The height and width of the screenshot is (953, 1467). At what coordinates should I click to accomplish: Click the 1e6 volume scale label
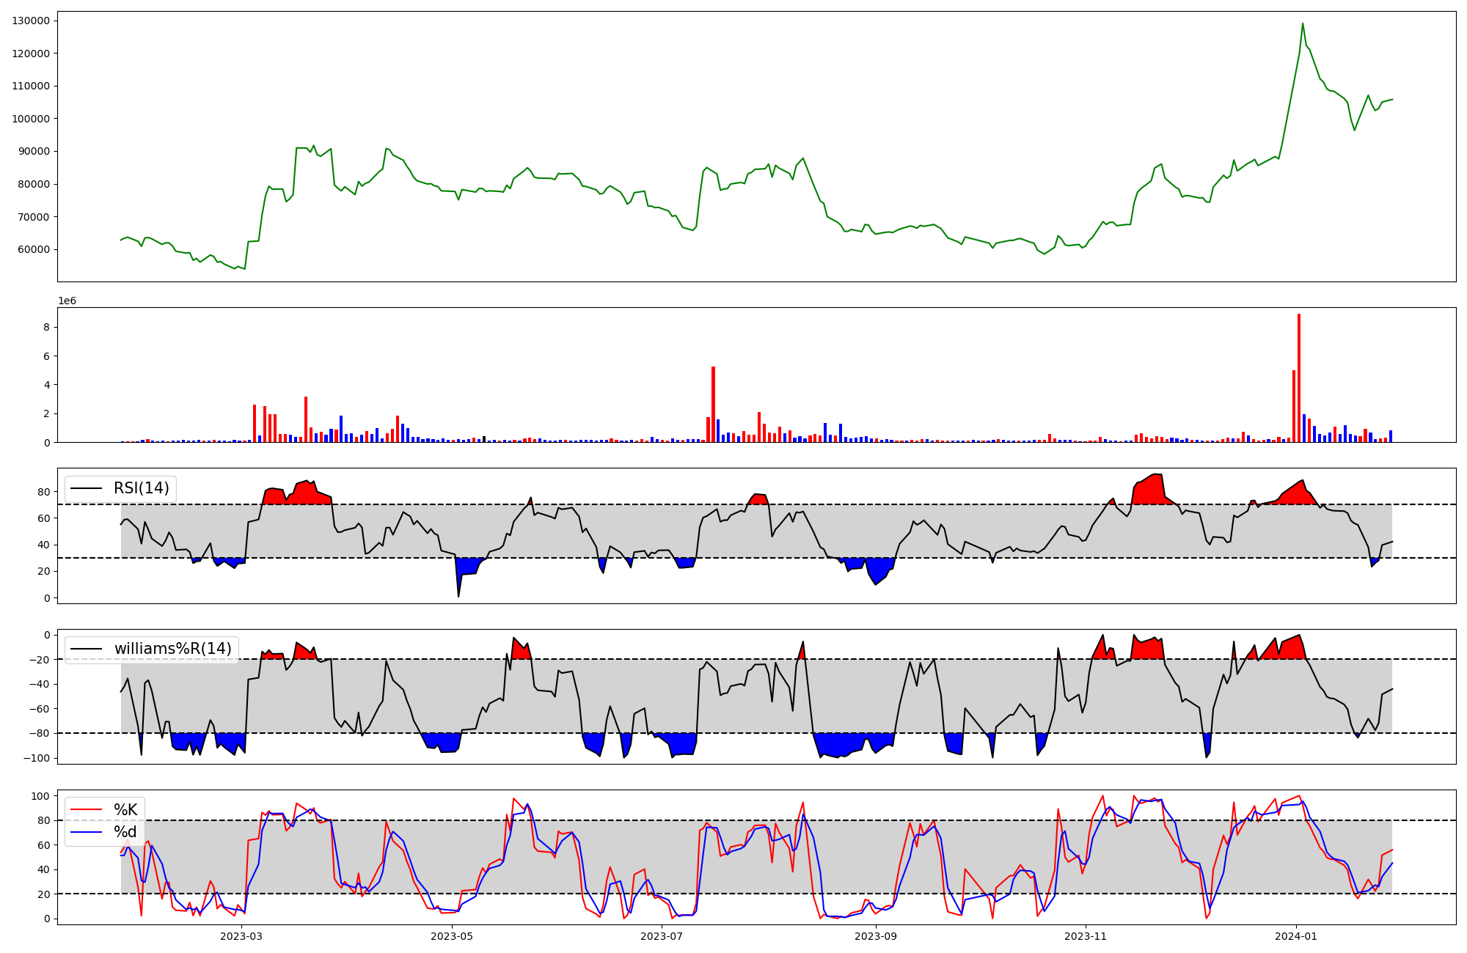[67, 301]
